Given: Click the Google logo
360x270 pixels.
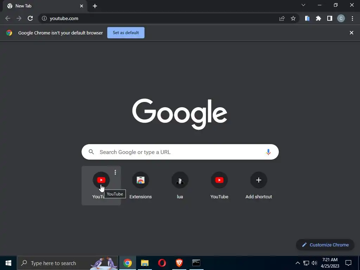Looking at the screenshot, I should pos(180,114).
